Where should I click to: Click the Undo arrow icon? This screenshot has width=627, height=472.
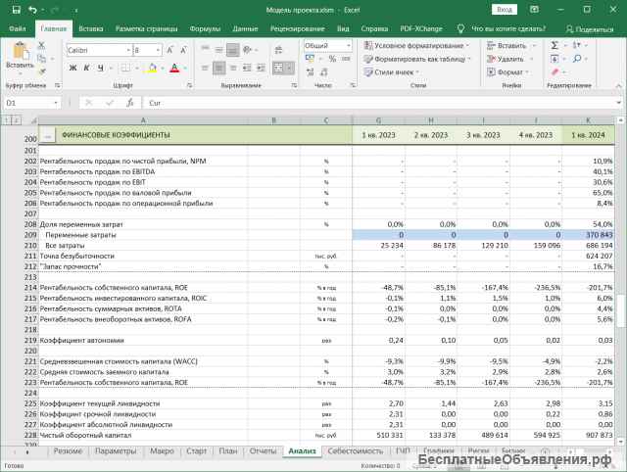[x=30, y=10]
